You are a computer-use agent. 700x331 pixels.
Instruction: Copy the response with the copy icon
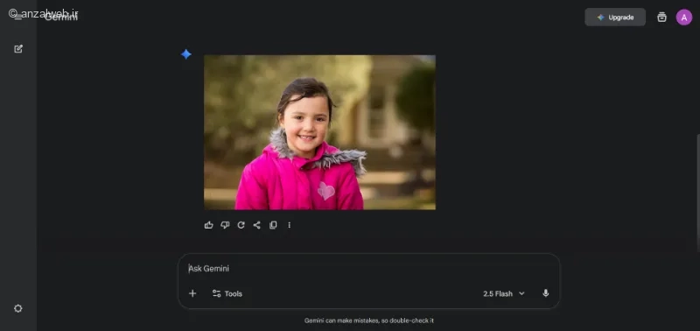[273, 225]
